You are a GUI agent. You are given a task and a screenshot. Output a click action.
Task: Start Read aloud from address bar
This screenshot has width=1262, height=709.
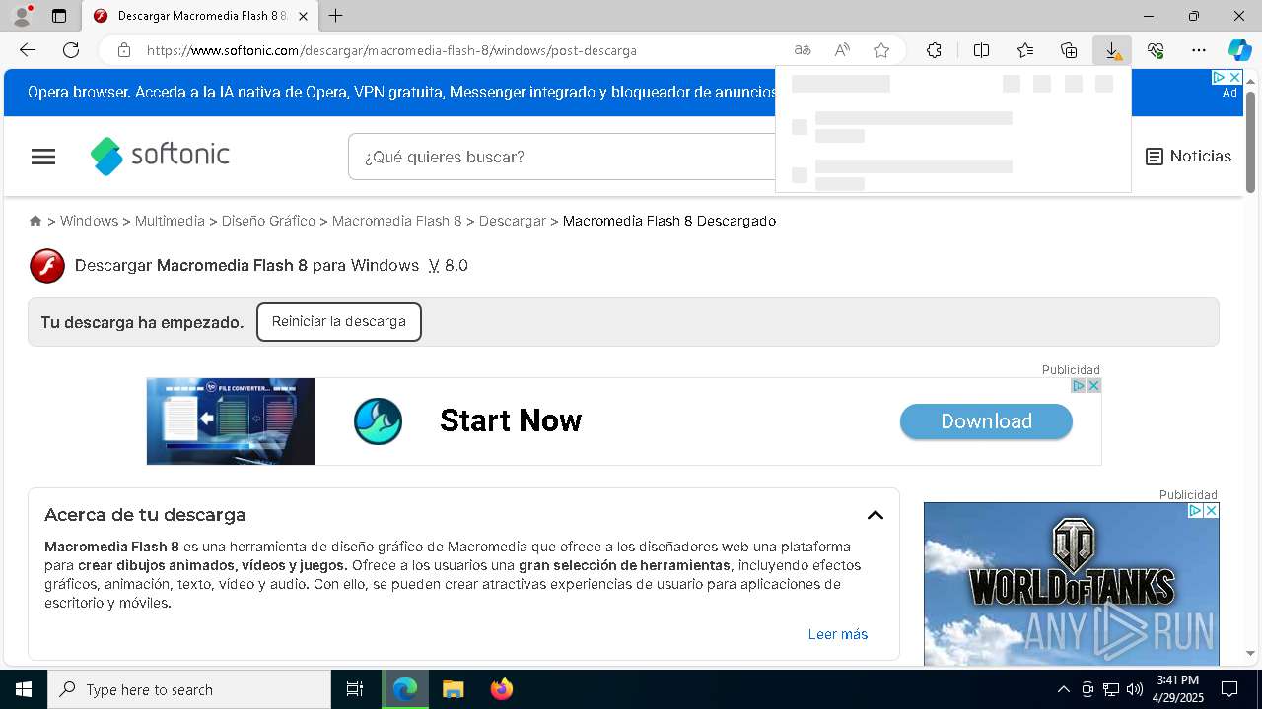point(842,50)
